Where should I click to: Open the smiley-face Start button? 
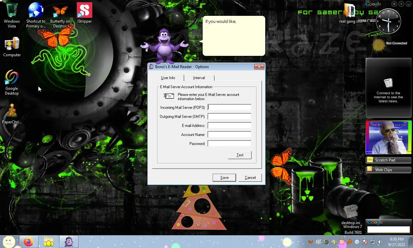tap(9, 242)
